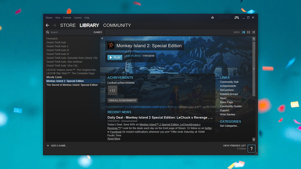
Task: Open locked achievements +12 tile
Action: coord(112,91)
